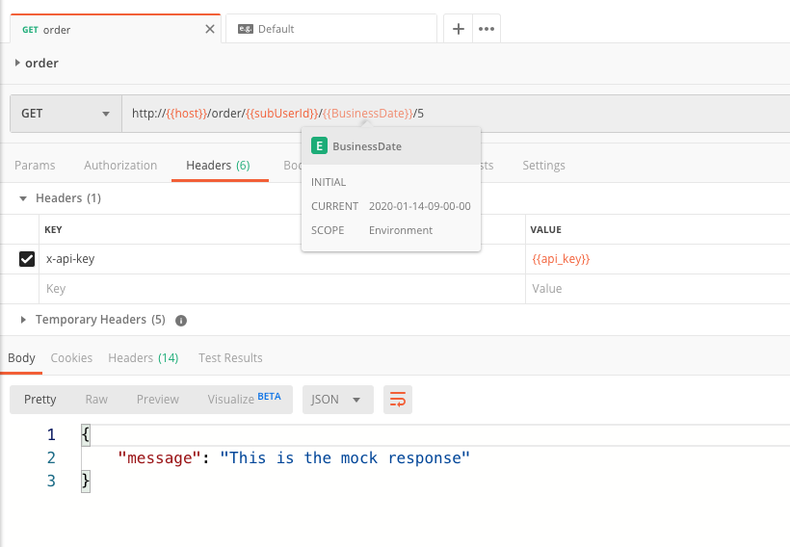Switch to the GET order tab
Image resolution: width=790 pixels, height=547 pixels.
116,29
